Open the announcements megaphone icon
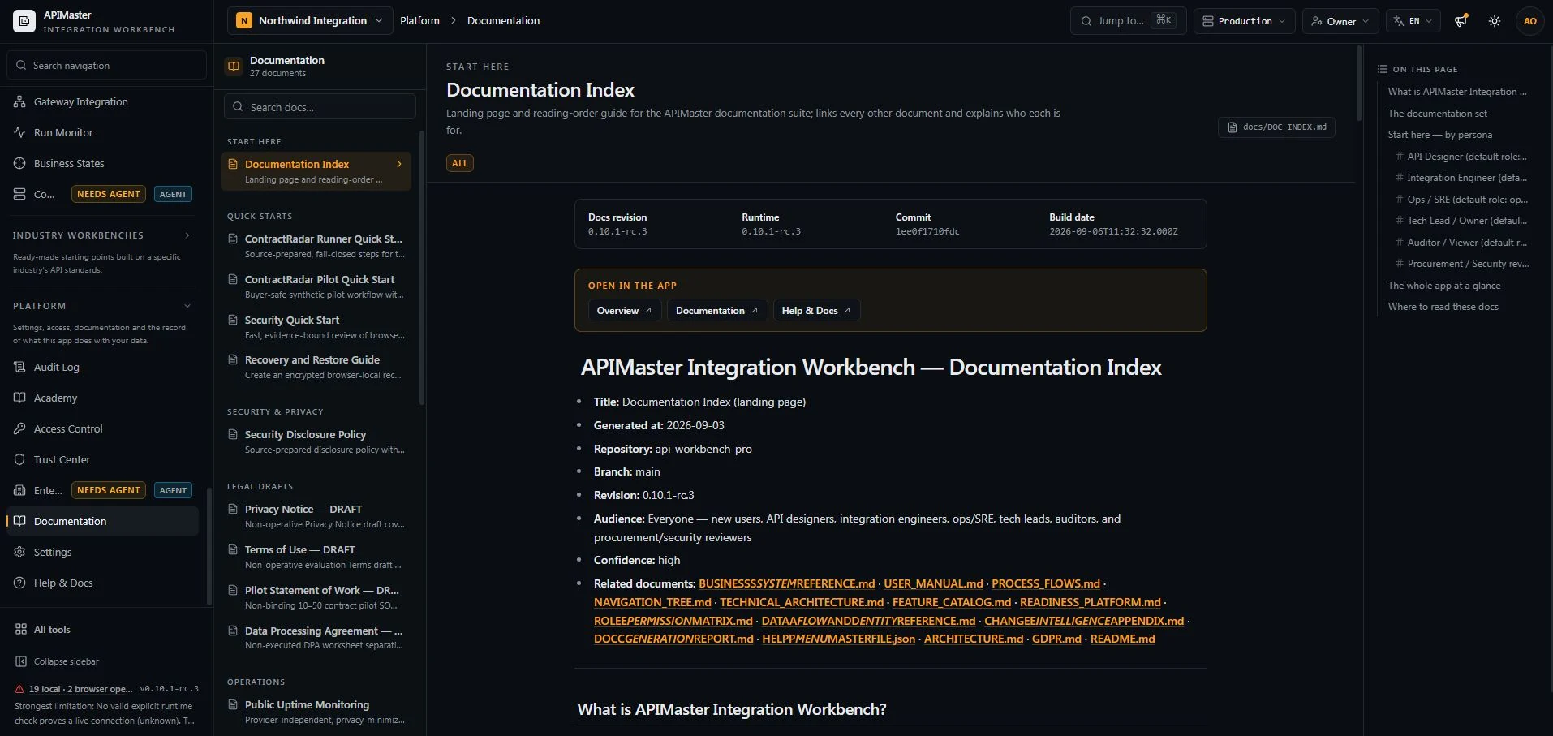 (x=1461, y=21)
